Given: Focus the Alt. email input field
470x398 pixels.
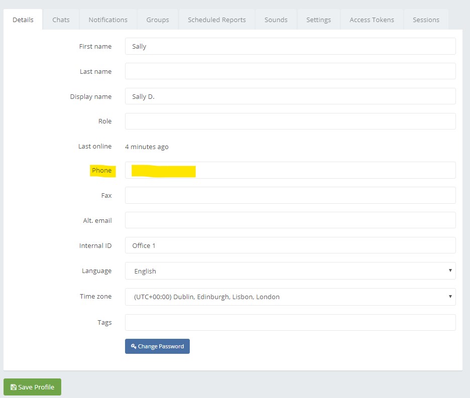Looking at the screenshot, I should point(290,220).
